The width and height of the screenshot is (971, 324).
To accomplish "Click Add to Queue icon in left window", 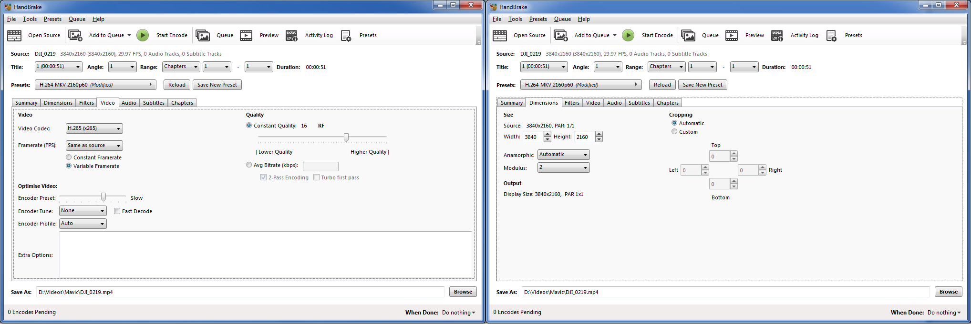I will tap(75, 35).
